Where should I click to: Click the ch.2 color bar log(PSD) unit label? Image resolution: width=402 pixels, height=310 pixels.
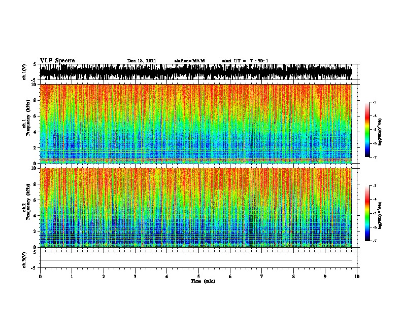tap(380, 215)
